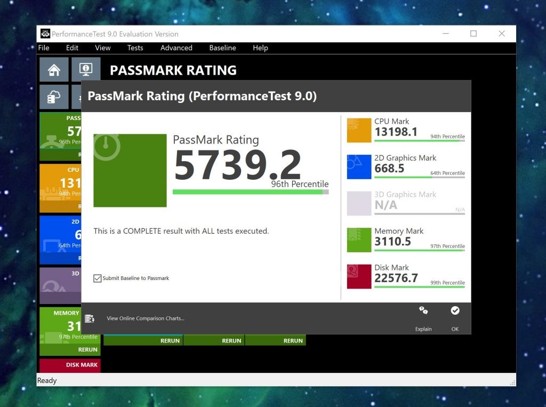Select the green PassMark sidebar tile

[60, 136]
